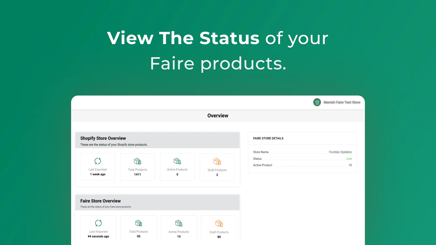Select the Shopify Active Products value 0
436x245 pixels.
pos(177,174)
